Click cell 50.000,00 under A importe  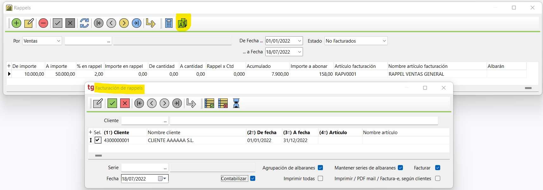tap(60, 74)
